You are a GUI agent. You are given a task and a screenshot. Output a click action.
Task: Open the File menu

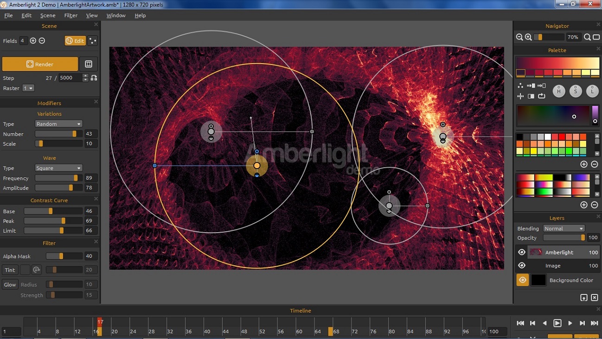[8, 15]
